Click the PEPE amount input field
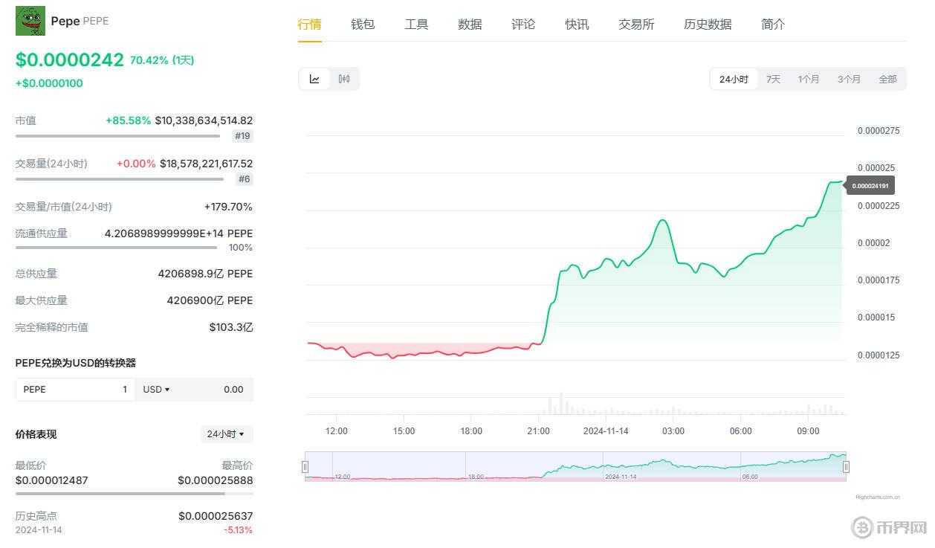 74,390
